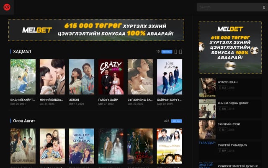Click the search magnifier icon
Image resolution: width=268 pixels, height=168 pixels.
tap(264, 7)
